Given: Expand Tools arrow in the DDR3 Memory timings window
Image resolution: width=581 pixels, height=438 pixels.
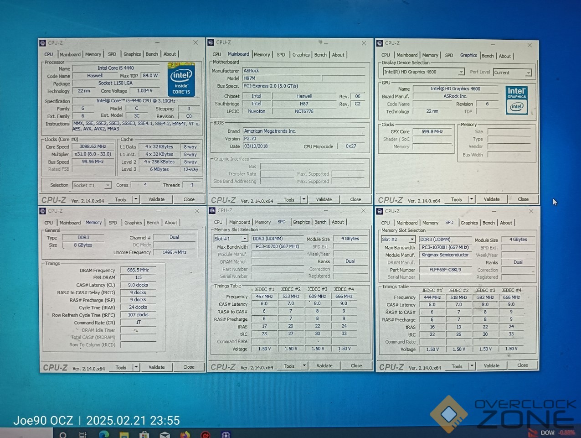Looking at the screenshot, I should click(136, 367).
